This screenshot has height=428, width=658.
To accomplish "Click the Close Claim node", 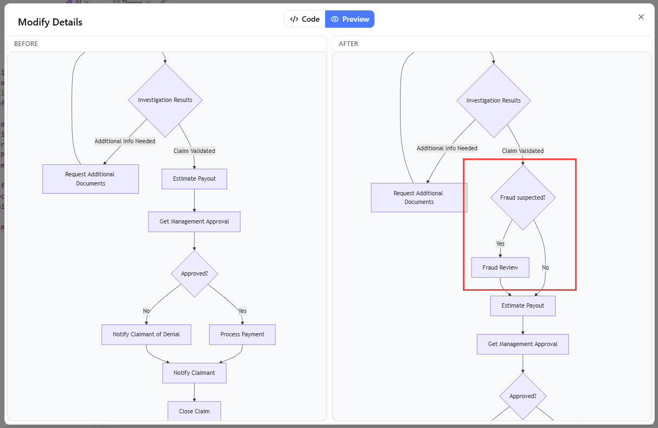I will click(194, 411).
